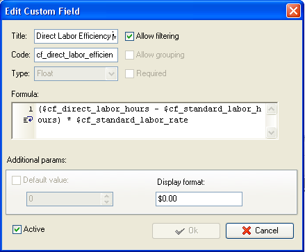This screenshot has height=252, width=305.
Task: Click inside the Formula editor text
Action: [151, 120]
